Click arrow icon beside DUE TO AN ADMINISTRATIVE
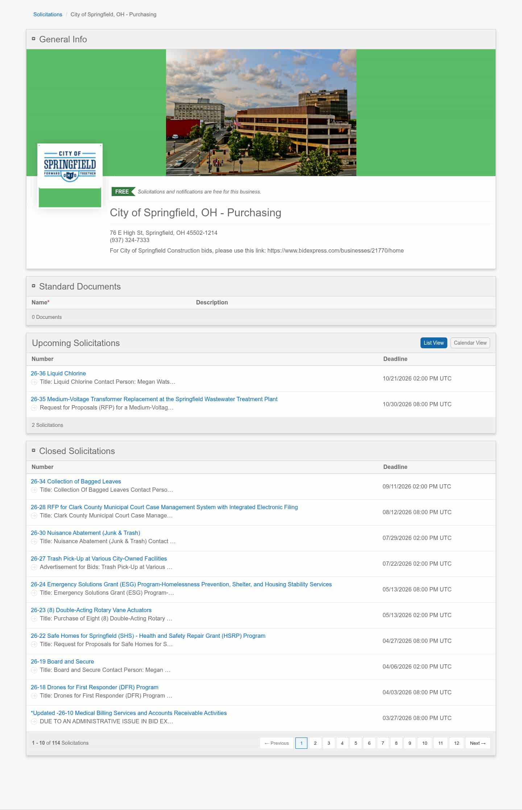 coord(34,722)
